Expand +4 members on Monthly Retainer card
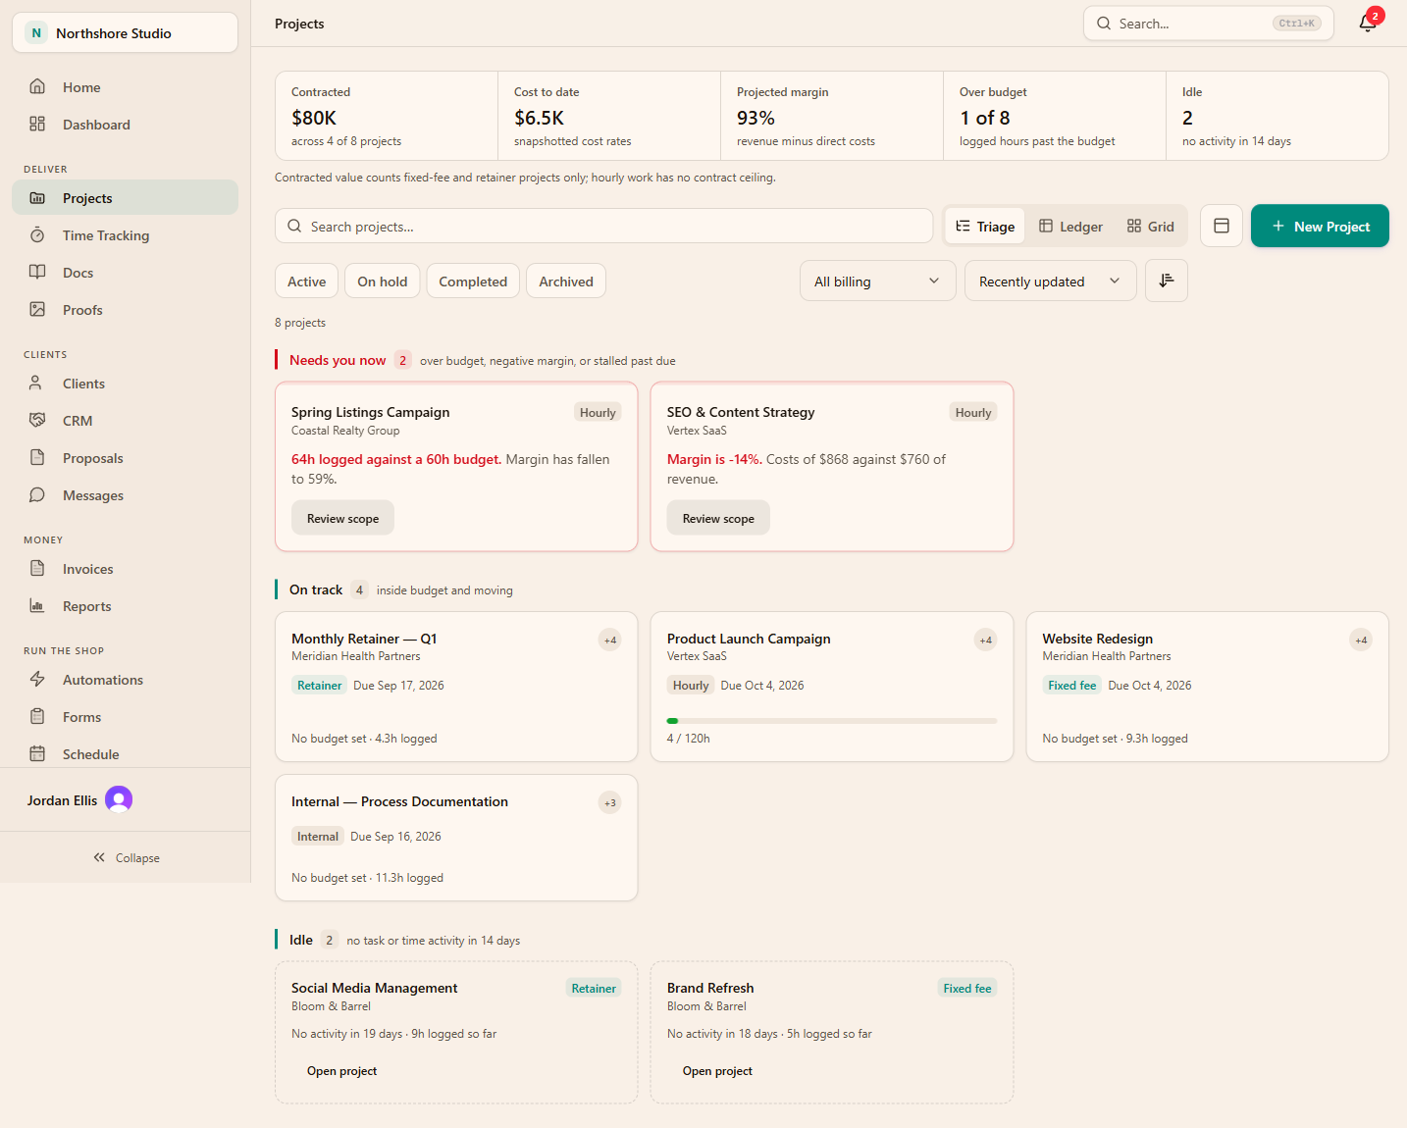The width and height of the screenshot is (1407, 1128). pos(610,640)
